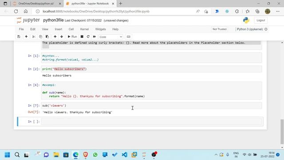
Task: Restart the kernel using the circular arrow
Action: (88, 36)
